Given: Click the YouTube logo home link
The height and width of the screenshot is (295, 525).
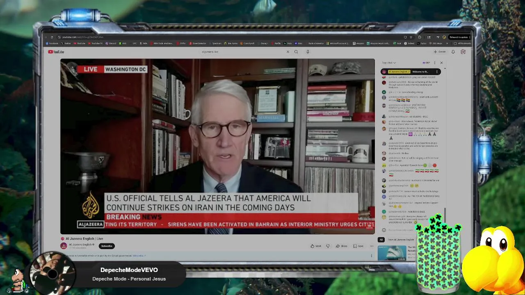Looking at the screenshot, I should 56,52.
